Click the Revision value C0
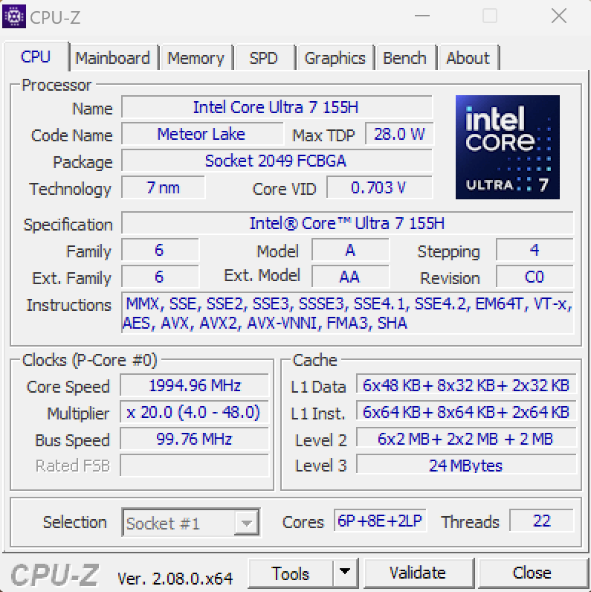591x592 pixels. click(x=535, y=277)
